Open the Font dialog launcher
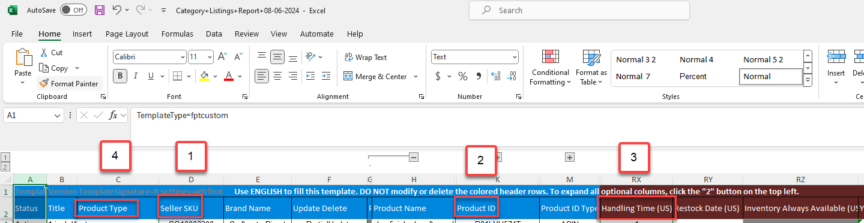The width and height of the screenshot is (864, 223). (x=244, y=97)
